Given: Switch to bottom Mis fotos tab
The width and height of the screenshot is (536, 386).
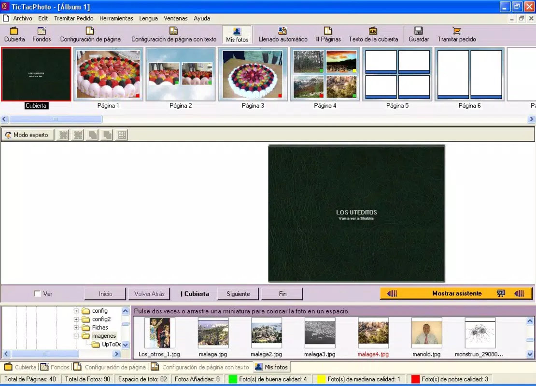Looking at the screenshot, I should click(271, 367).
